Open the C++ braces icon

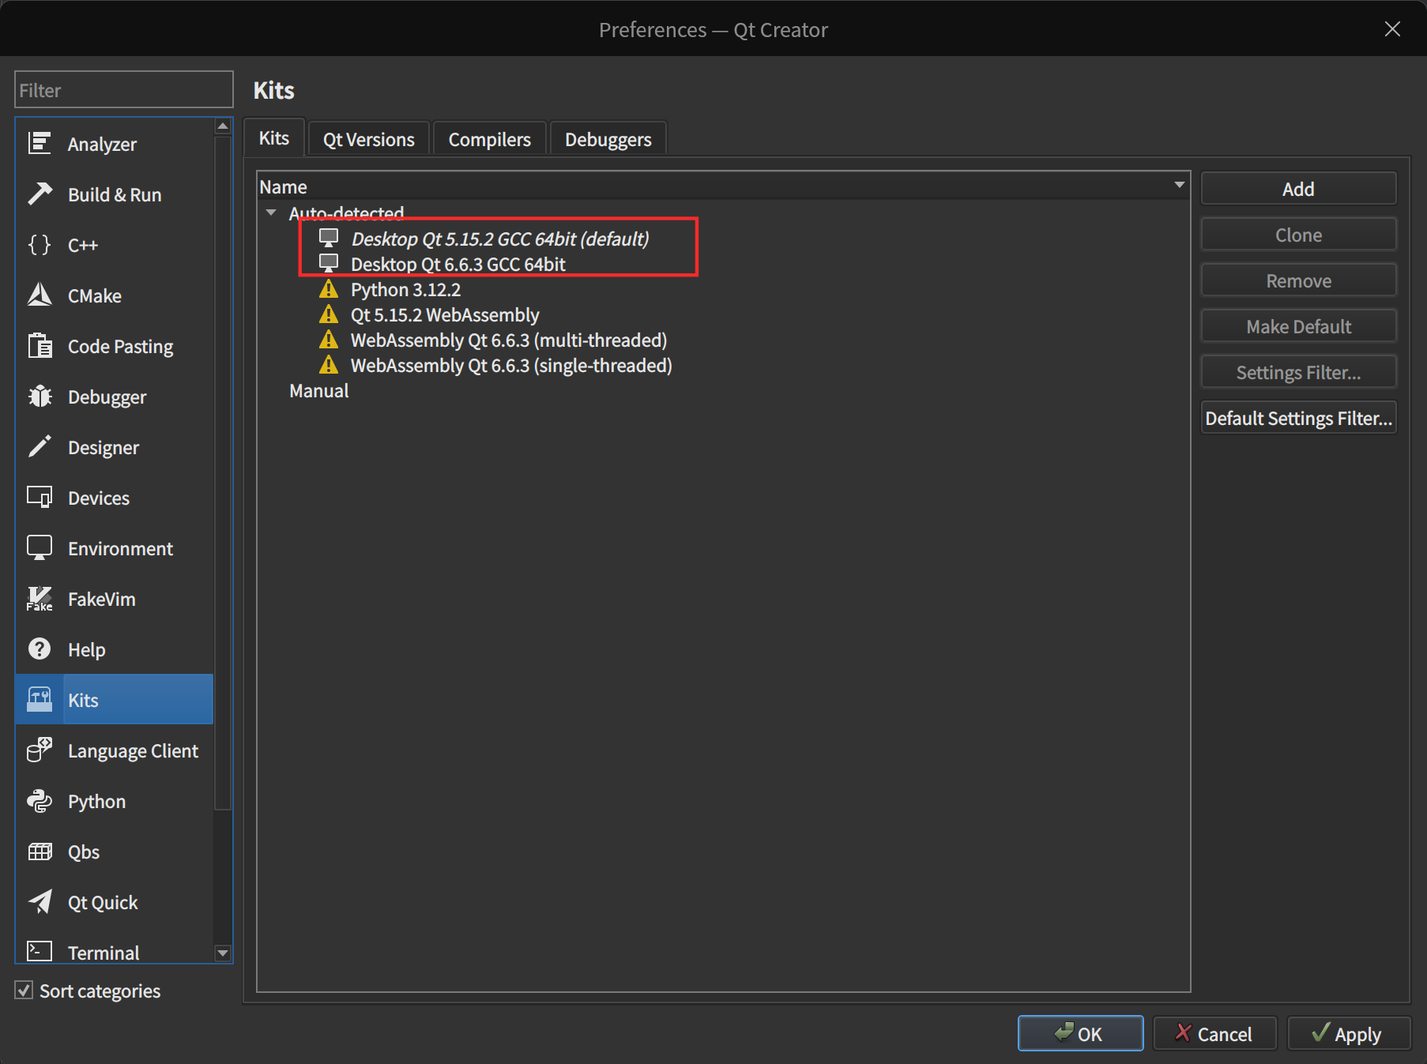click(40, 244)
